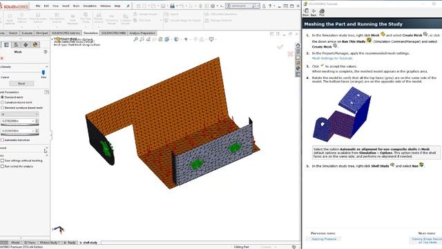Image resolution: width=442 pixels, height=249 pixels.
Task: Click the Mesh Density slider handle
Action: (44, 73)
